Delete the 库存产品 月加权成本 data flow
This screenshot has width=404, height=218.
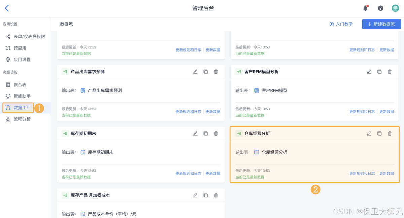tap(216, 195)
